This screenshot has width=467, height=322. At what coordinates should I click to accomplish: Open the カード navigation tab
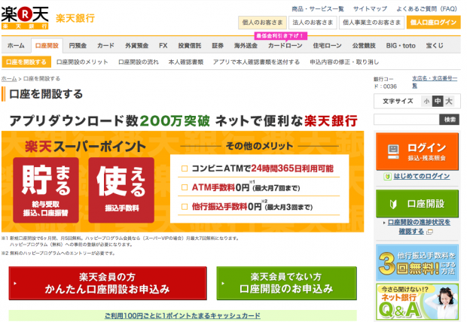(x=105, y=46)
